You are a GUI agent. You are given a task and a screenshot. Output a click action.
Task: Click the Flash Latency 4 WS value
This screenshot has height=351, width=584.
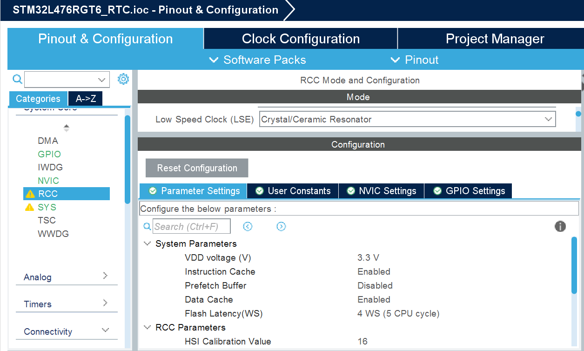click(x=398, y=313)
